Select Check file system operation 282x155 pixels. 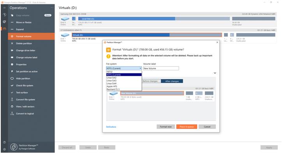point(31,86)
